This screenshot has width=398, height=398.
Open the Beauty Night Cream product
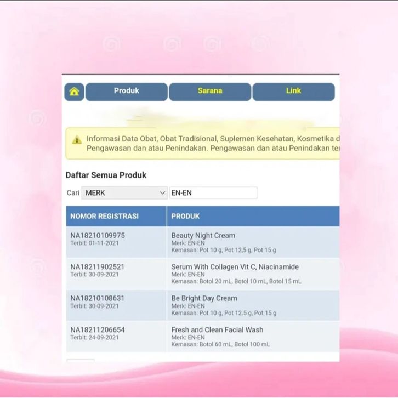203,236
